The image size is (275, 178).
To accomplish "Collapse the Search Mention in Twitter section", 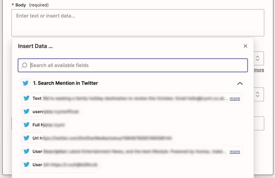I will [240, 83].
